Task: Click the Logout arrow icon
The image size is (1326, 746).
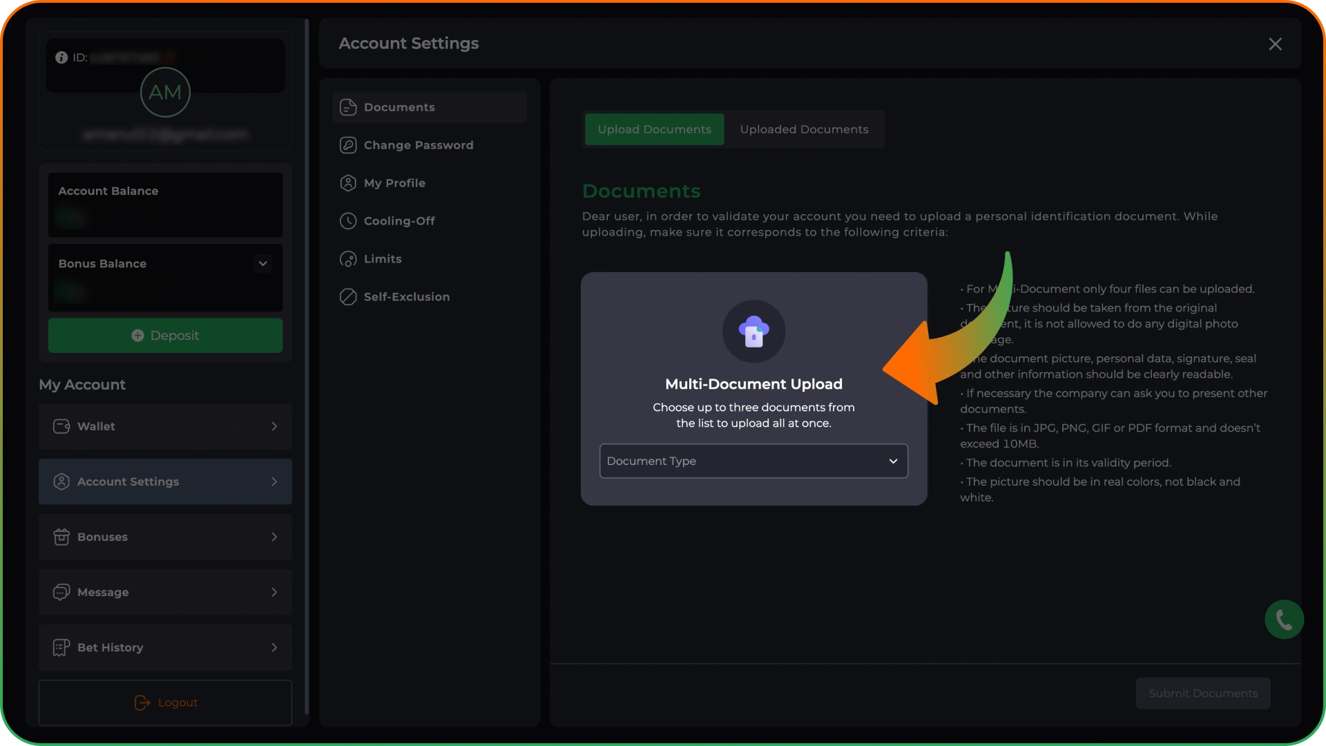Action: point(142,702)
